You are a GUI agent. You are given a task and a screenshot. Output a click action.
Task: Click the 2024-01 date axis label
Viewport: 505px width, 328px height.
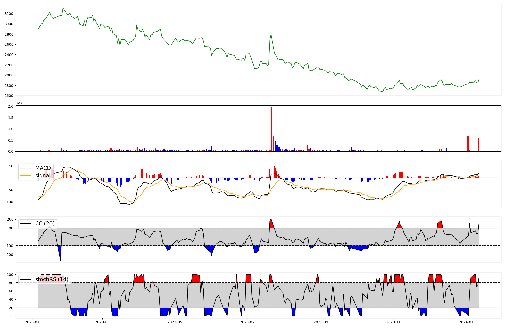[466, 322]
